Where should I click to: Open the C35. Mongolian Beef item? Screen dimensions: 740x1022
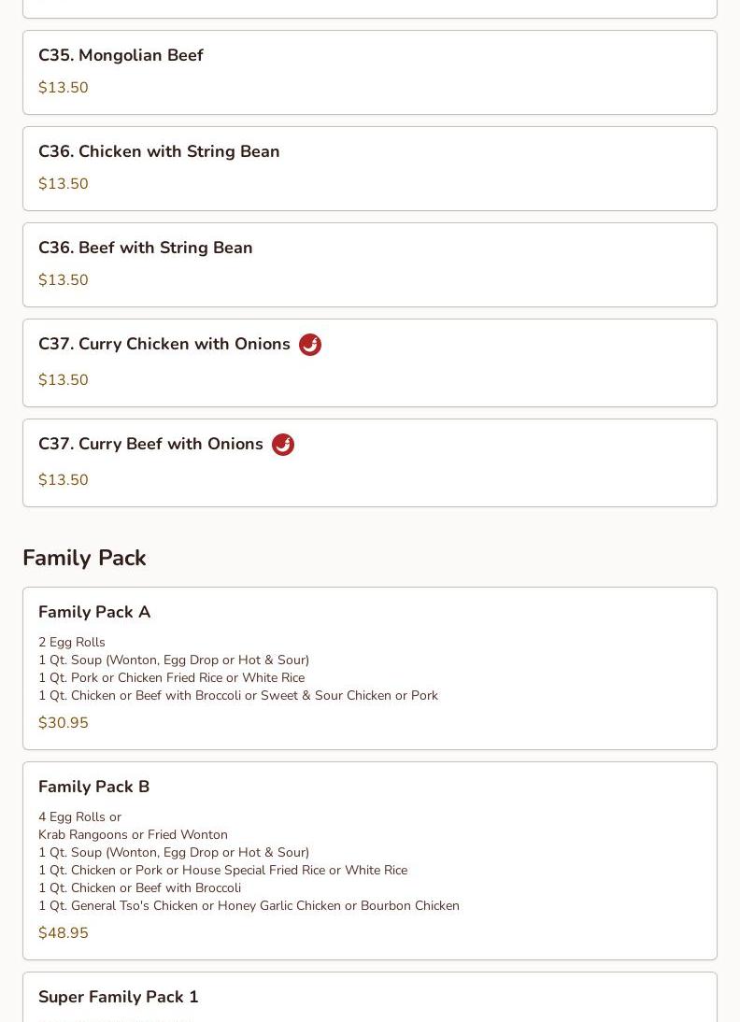click(121, 55)
